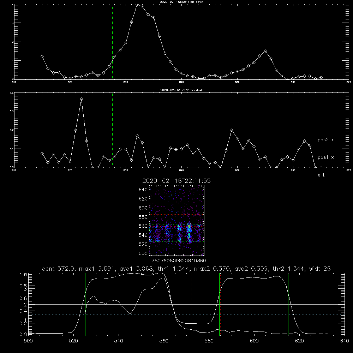The image size is (353, 353).
Task: Click the '520' label on bottom plot x-axis
Action: coord(73,341)
